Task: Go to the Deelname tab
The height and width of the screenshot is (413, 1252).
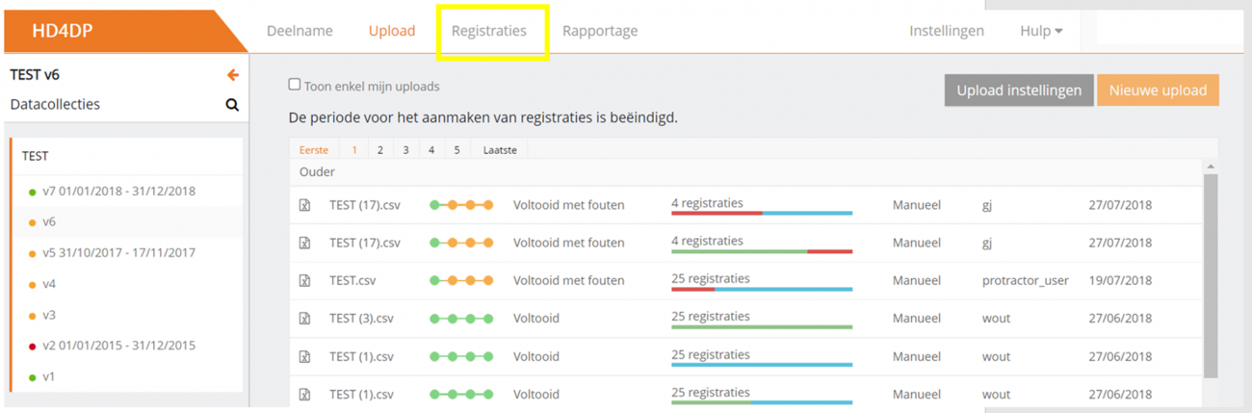Action: [300, 31]
